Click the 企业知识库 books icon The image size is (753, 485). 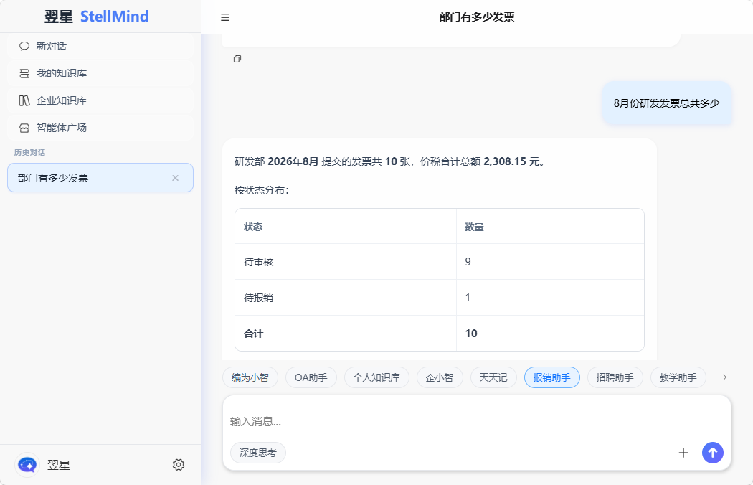tap(24, 100)
